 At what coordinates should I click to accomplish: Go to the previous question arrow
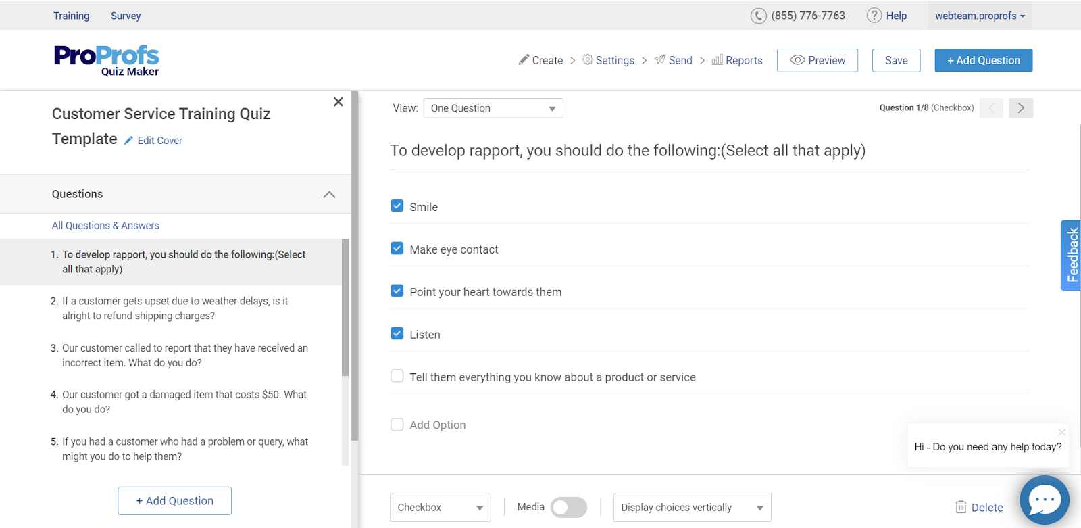(x=991, y=108)
